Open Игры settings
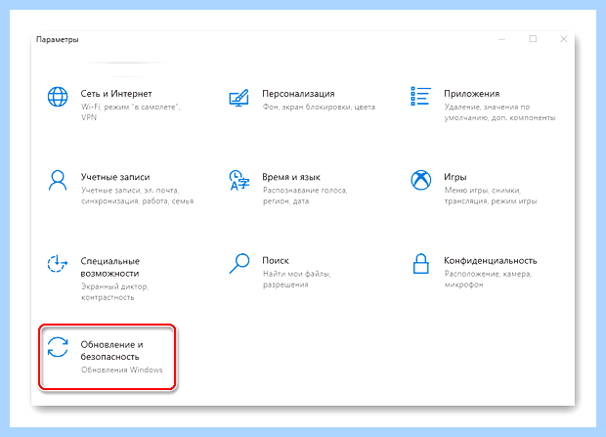The image size is (606, 437). (454, 177)
